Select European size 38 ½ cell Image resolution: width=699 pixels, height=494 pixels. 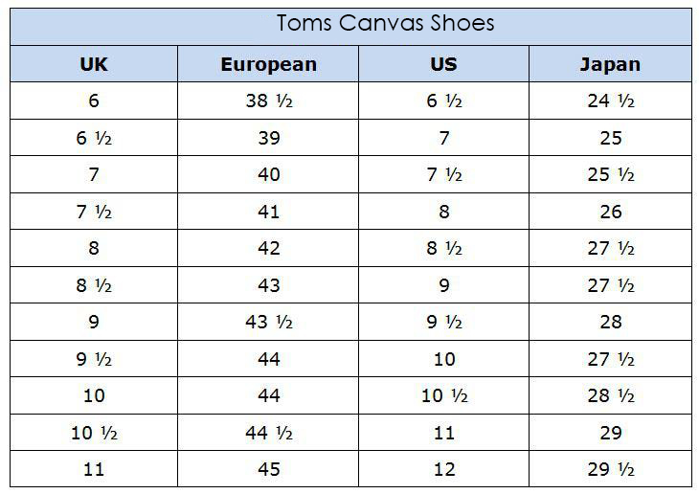coord(268,101)
